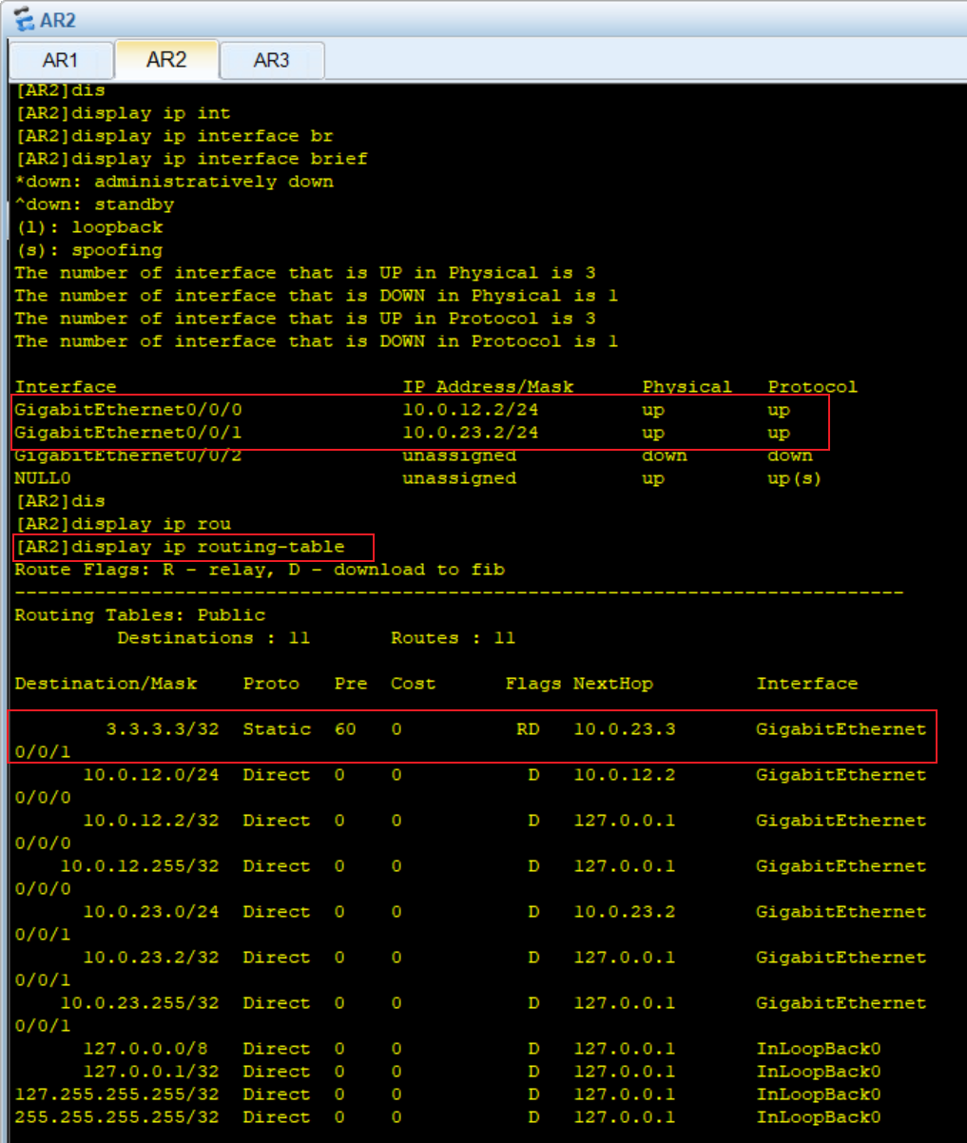The height and width of the screenshot is (1143, 967).
Task: Click the 255.255.255.255/32 route line
Action: tap(447, 1117)
